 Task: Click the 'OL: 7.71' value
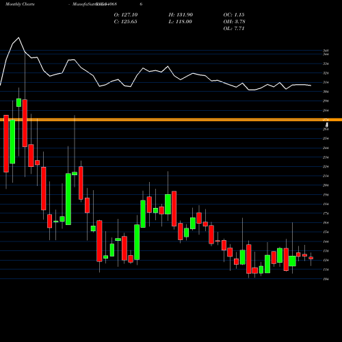pos(234,28)
